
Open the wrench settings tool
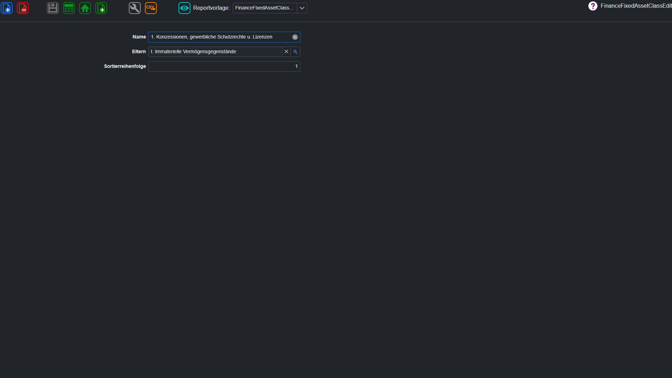[x=135, y=8]
